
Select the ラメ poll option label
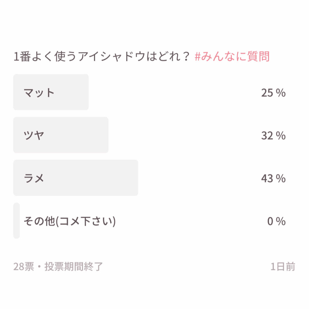click(x=34, y=178)
